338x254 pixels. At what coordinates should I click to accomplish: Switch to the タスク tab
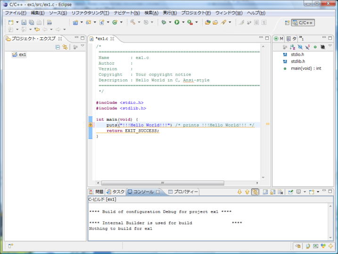click(x=115, y=192)
